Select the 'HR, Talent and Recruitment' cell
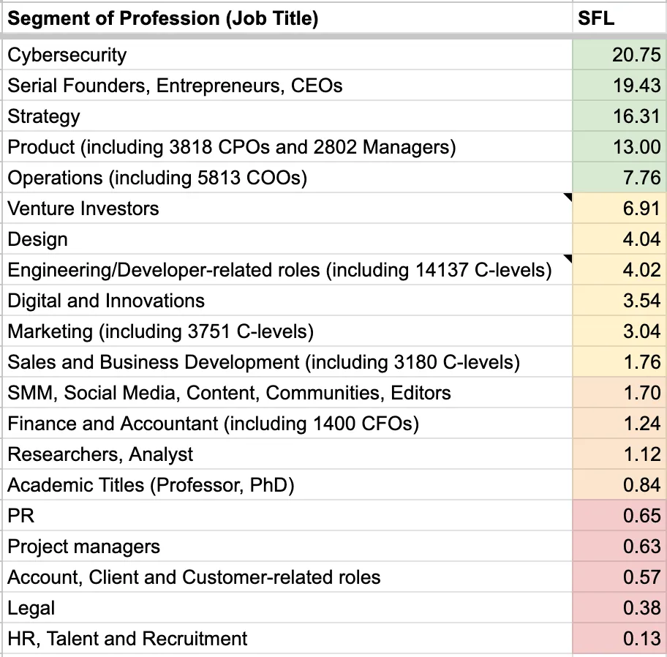 point(287,638)
